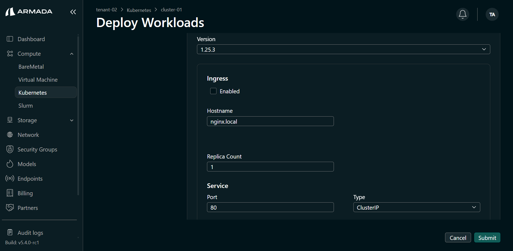Click the Service section heading
The image size is (513, 251).
[x=217, y=186]
